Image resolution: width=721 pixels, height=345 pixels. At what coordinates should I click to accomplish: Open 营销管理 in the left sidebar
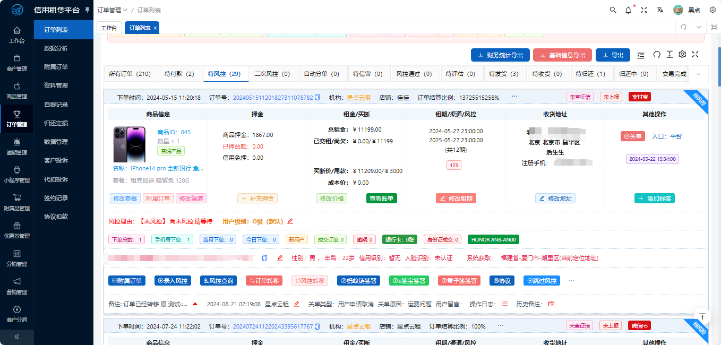17,286
